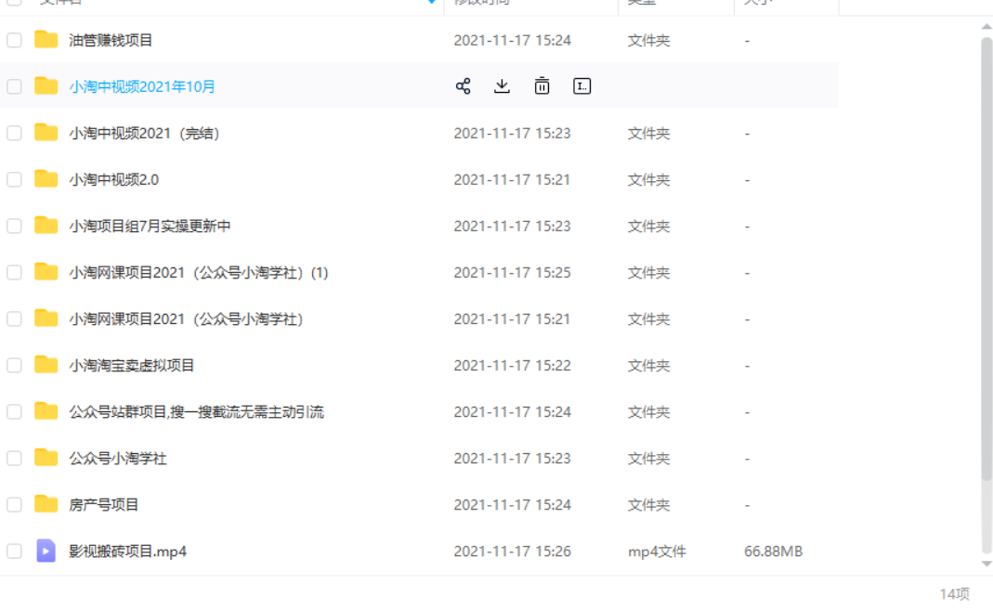Select checkbox of 小淘项目组7月实操更新中
The image size is (993, 610).
[14, 226]
